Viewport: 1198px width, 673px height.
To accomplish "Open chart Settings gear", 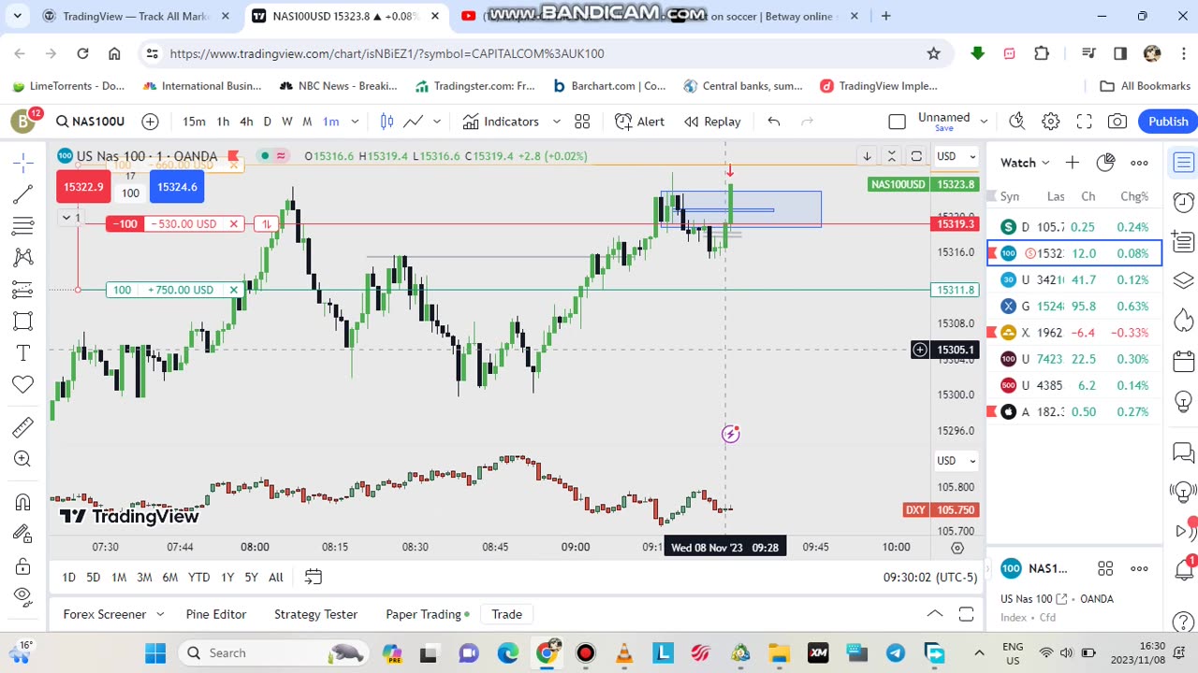I will tap(1051, 122).
